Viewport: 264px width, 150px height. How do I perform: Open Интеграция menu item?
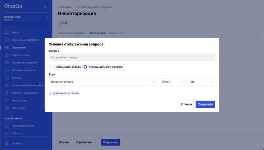pos(19,100)
